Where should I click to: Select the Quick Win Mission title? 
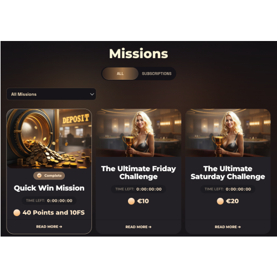coord(49,188)
